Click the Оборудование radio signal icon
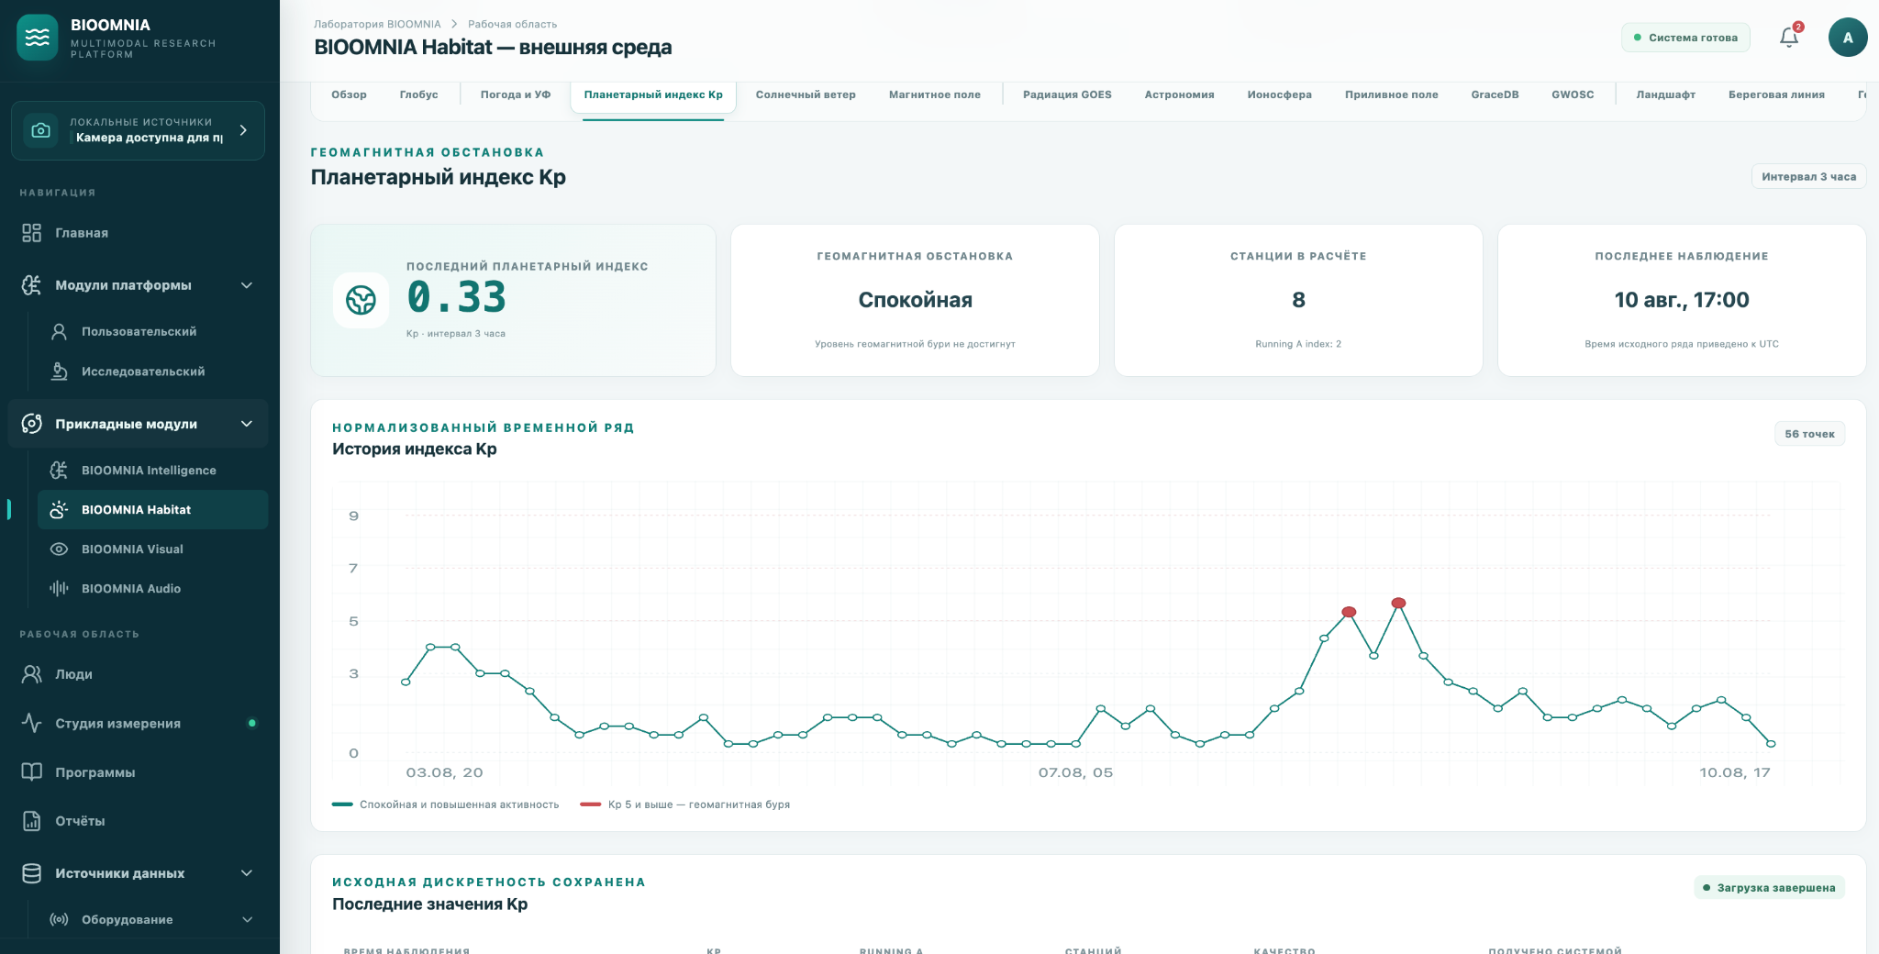The image size is (1879, 954). [x=59, y=919]
